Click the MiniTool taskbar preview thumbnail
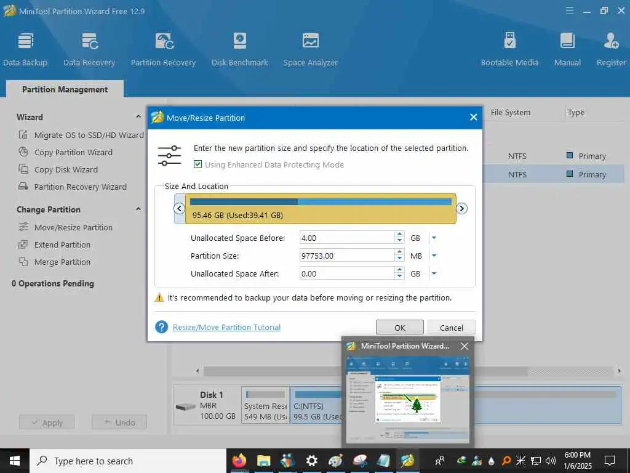Screen dimensions: 630x473 click(408, 400)
